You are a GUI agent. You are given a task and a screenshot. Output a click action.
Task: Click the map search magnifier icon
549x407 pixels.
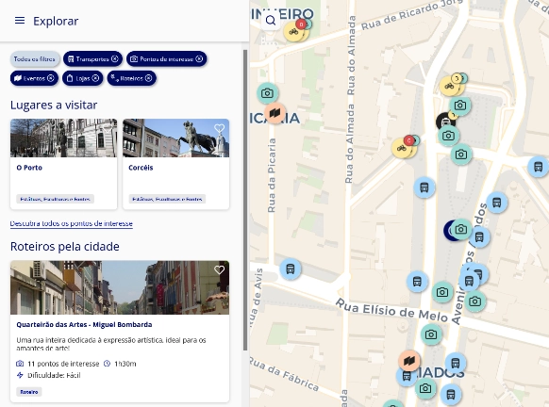point(271,21)
